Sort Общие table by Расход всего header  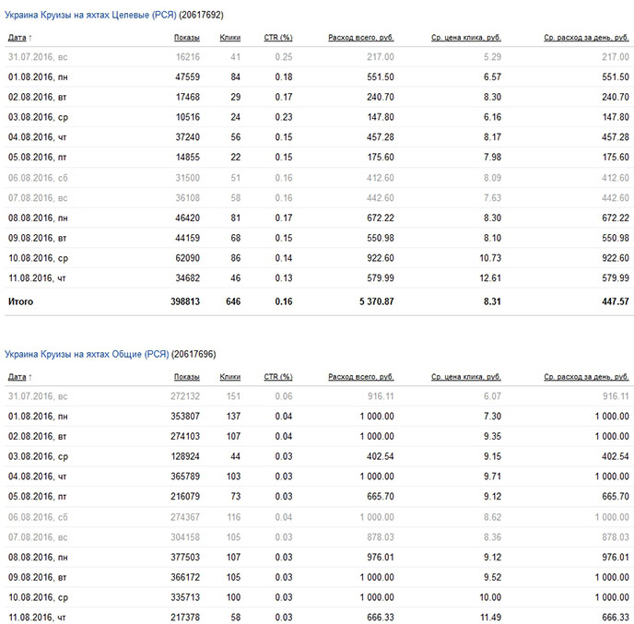pyautogui.click(x=361, y=377)
